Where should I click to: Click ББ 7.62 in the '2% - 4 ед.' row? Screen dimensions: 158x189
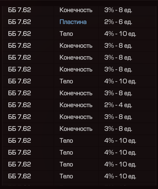[x=19, y=105]
